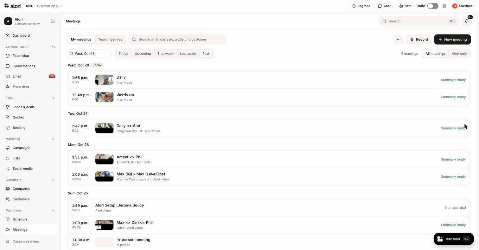479x250 pixels.
Task: Open the Upgrade link
Action: pyautogui.click(x=361, y=6)
